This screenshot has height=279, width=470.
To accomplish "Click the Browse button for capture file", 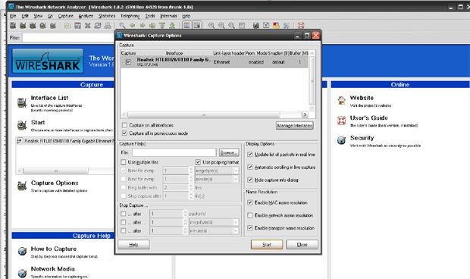I will click(x=229, y=152).
